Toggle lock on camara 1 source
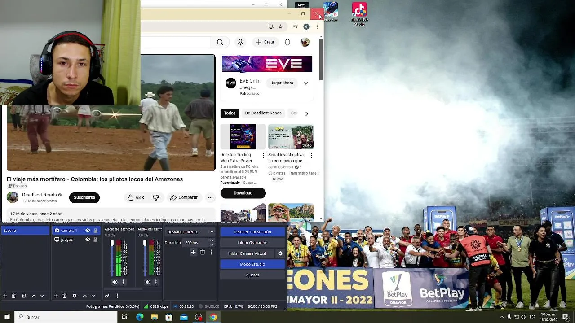The width and height of the screenshot is (575, 323). tap(95, 231)
